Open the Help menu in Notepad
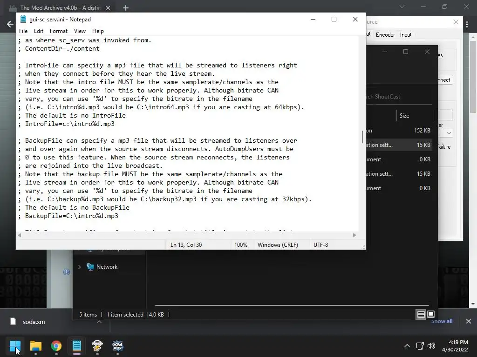Screen dimensions: 477x357 [98, 31]
